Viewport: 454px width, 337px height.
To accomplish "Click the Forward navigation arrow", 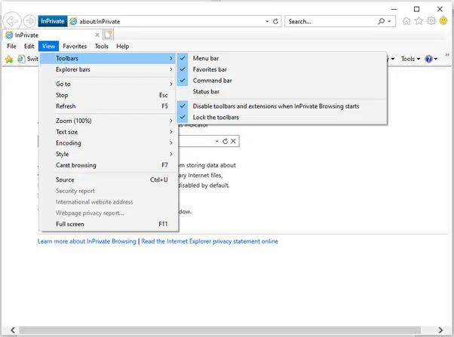I will click(29, 21).
